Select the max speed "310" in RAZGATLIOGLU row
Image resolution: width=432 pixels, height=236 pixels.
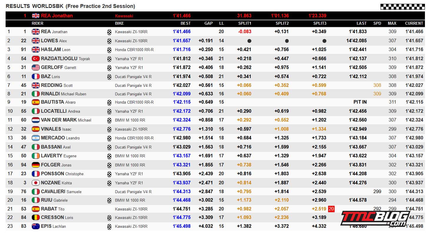(393, 59)
